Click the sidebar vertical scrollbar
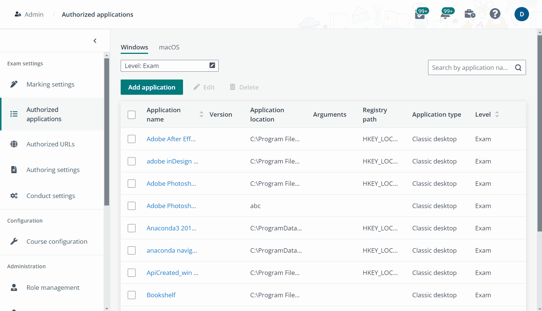542x311 pixels. coord(107,132)
